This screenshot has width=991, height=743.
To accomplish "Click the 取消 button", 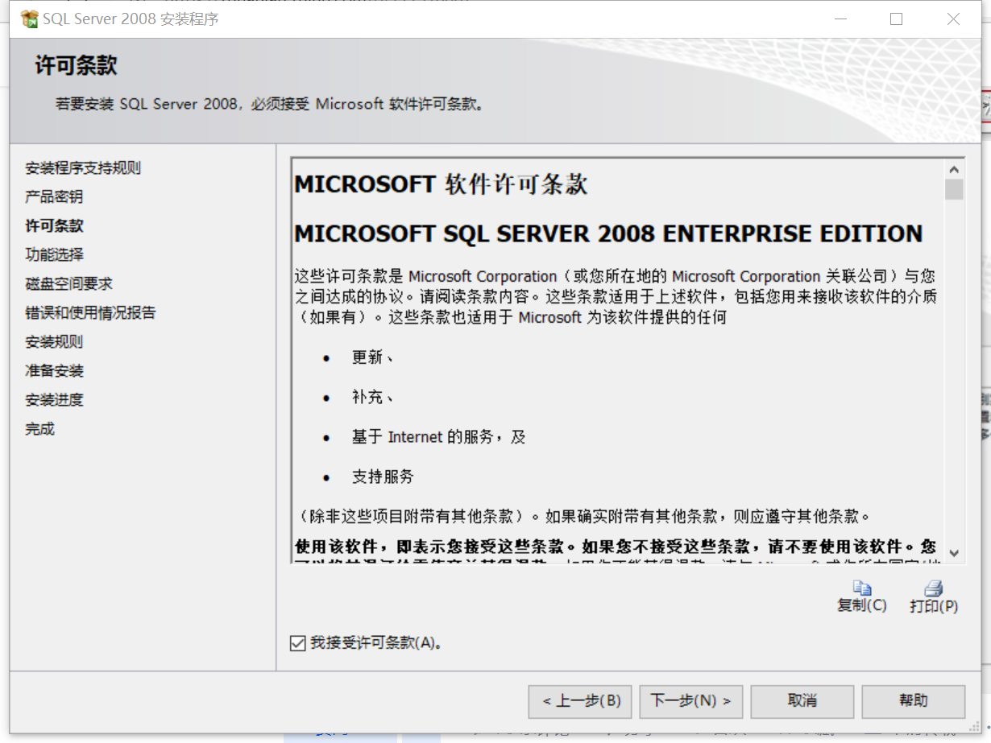I will pyautogui.click(x=802, y=701).
